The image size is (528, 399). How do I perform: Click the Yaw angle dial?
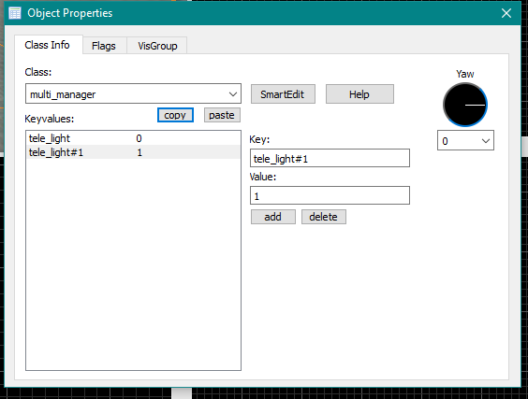[465, 105]
